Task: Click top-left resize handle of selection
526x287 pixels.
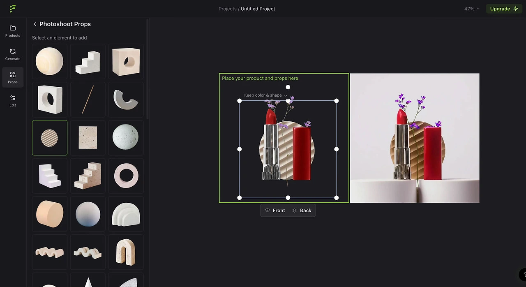Action: [240, 101]
